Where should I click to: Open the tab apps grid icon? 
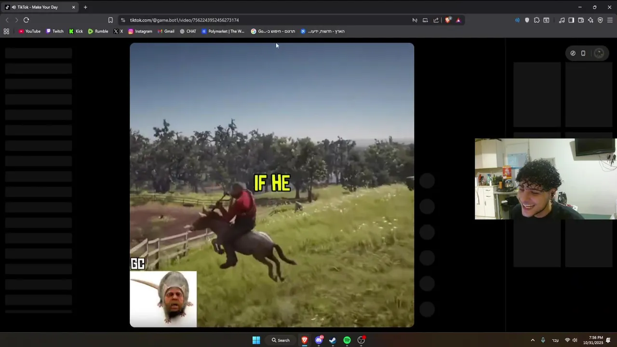6,31
